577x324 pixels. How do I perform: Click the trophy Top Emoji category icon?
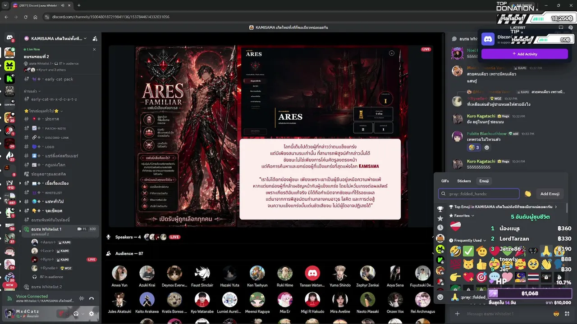coord(440,209)
